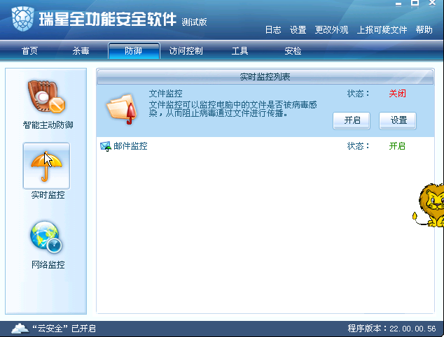This screenshot has width=444, height=337.
Task: Click 更改外观 in the top menu
Action: [x=331, y=29]
